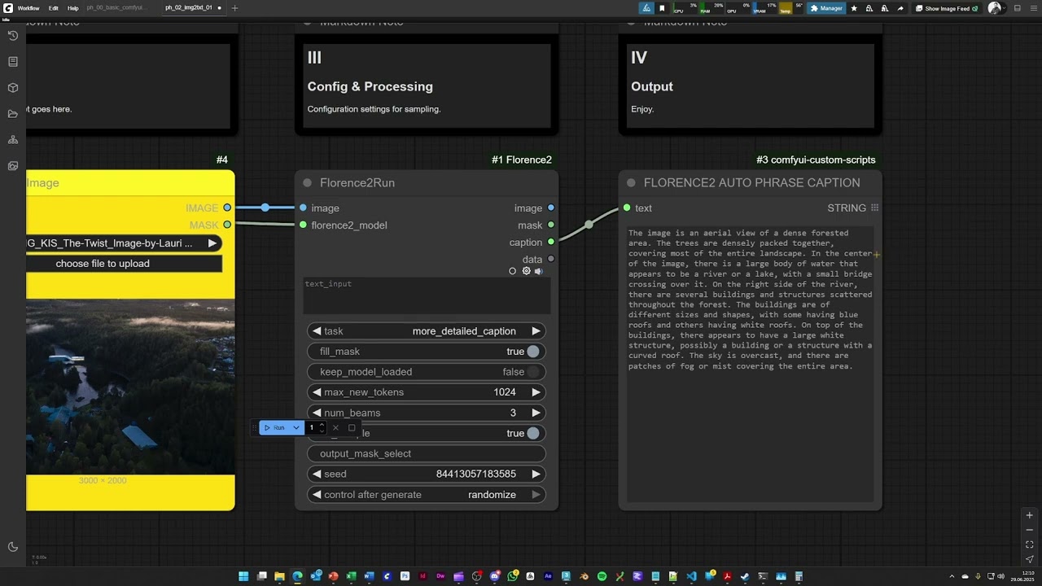Open Visual Studio Code from the taskbar

[691, 576]
